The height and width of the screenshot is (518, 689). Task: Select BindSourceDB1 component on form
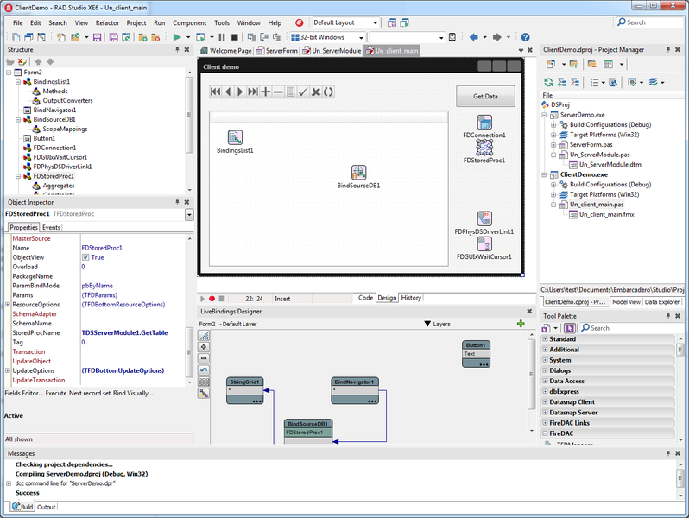click(x=358, y=173)
